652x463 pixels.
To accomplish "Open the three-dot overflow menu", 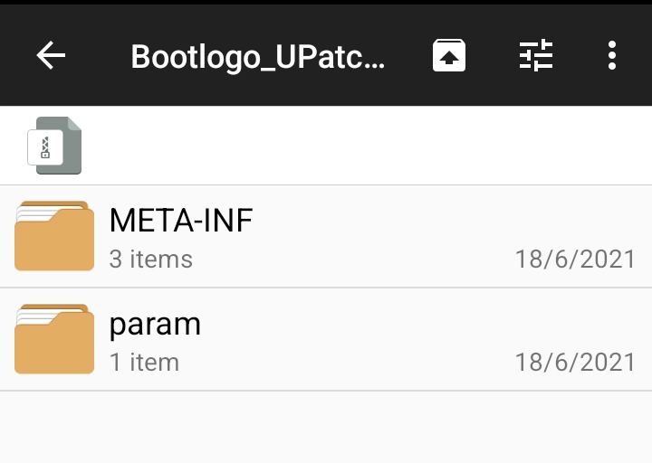I will pos(612,56).
